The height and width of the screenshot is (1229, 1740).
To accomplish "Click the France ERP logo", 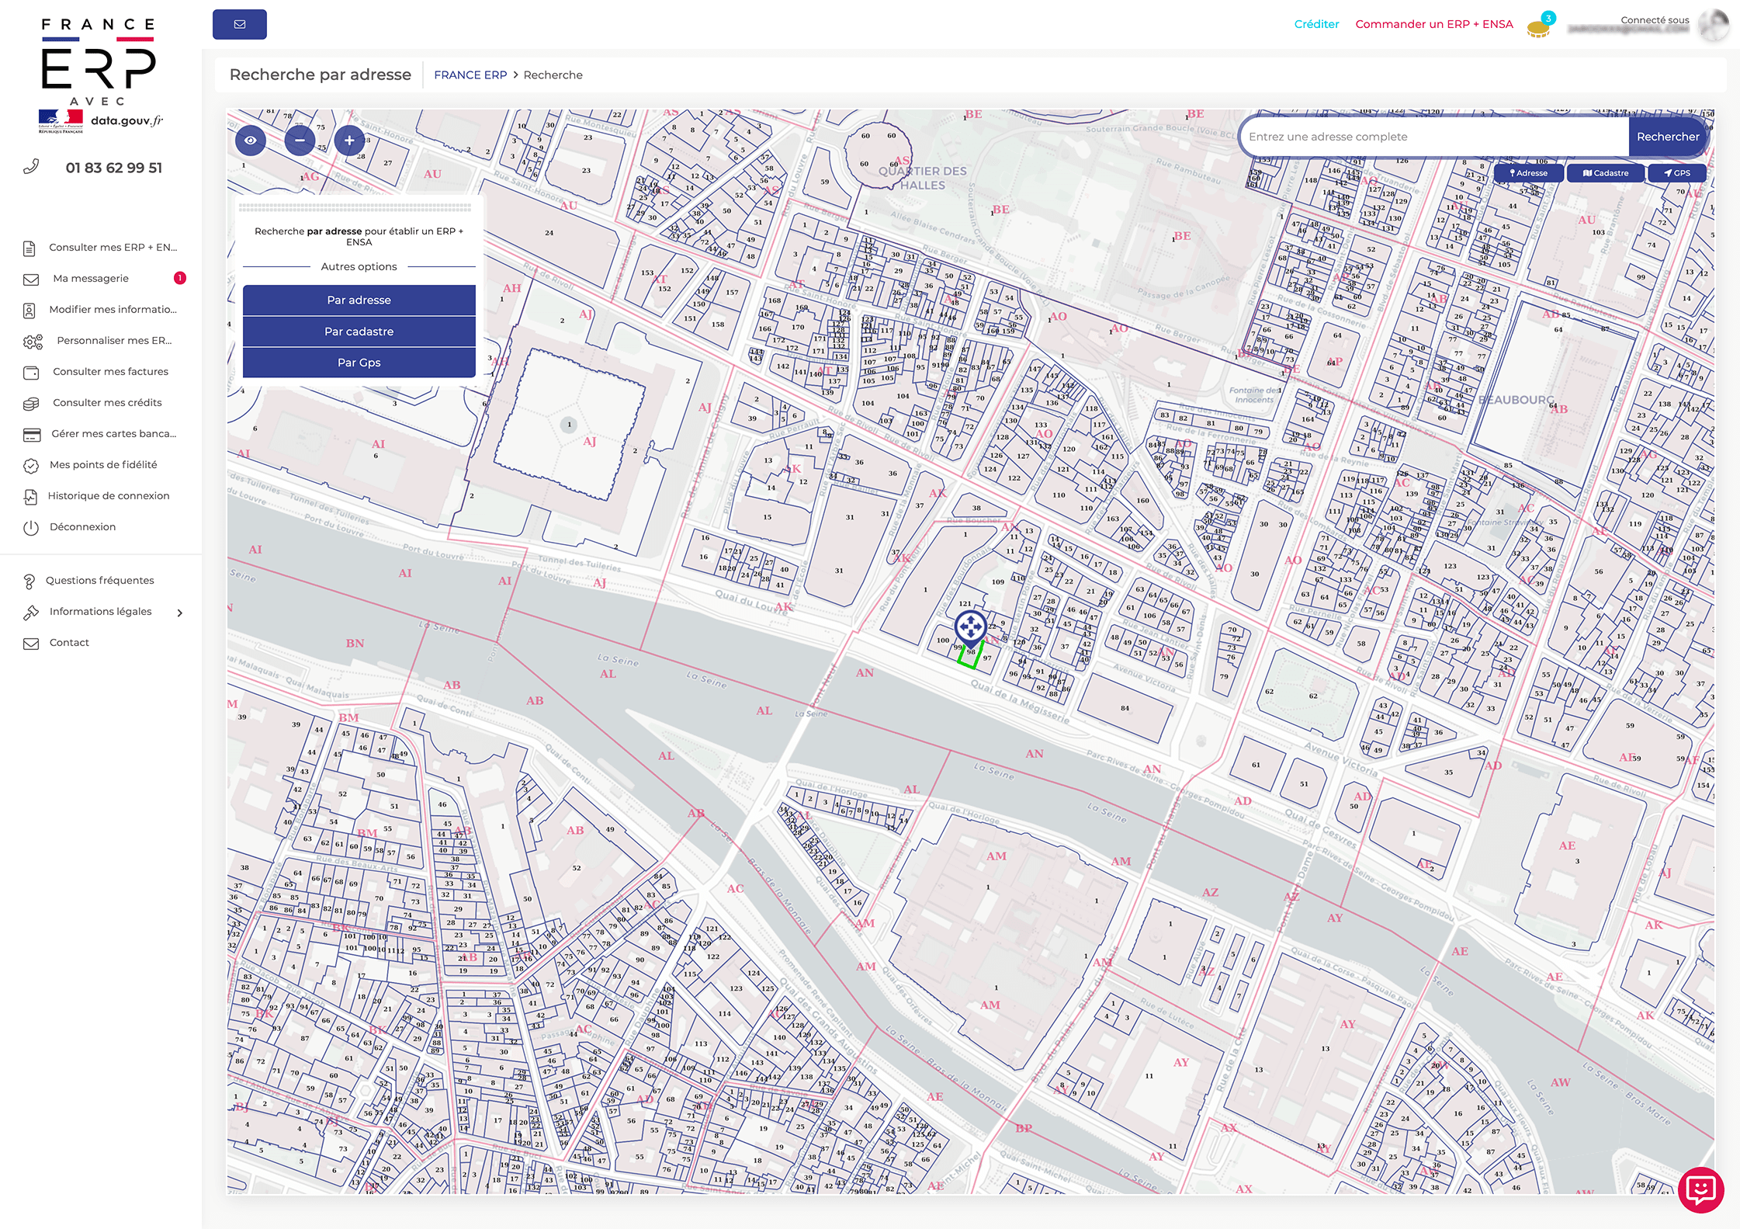I will pyautogui.click(x=99, y=76).
